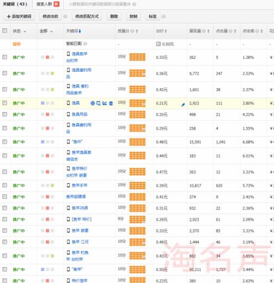Viewport: 274px width, 283px height.
Task: Click the mobile icon in the 50,211 impressions row
Action: tap(68, 269)
